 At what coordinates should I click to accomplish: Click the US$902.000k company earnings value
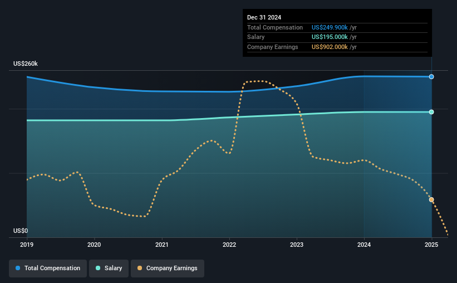pyautogui.click(x=330, y=47)
